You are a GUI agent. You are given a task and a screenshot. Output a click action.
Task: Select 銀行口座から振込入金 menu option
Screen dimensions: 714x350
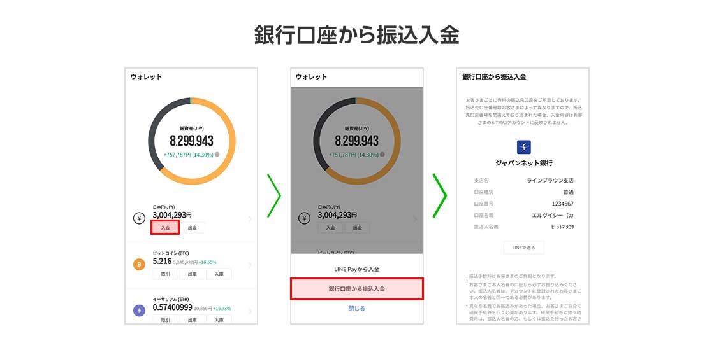[x=357, y=289]
